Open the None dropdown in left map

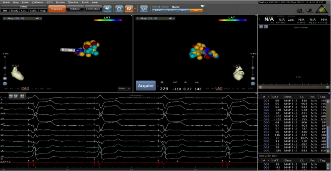click(x=125, y=88)
